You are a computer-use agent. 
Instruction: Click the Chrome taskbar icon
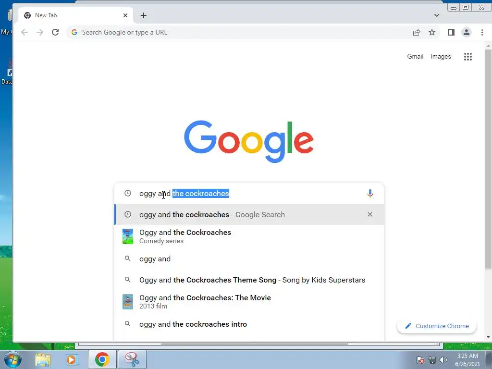pos(102,359)
